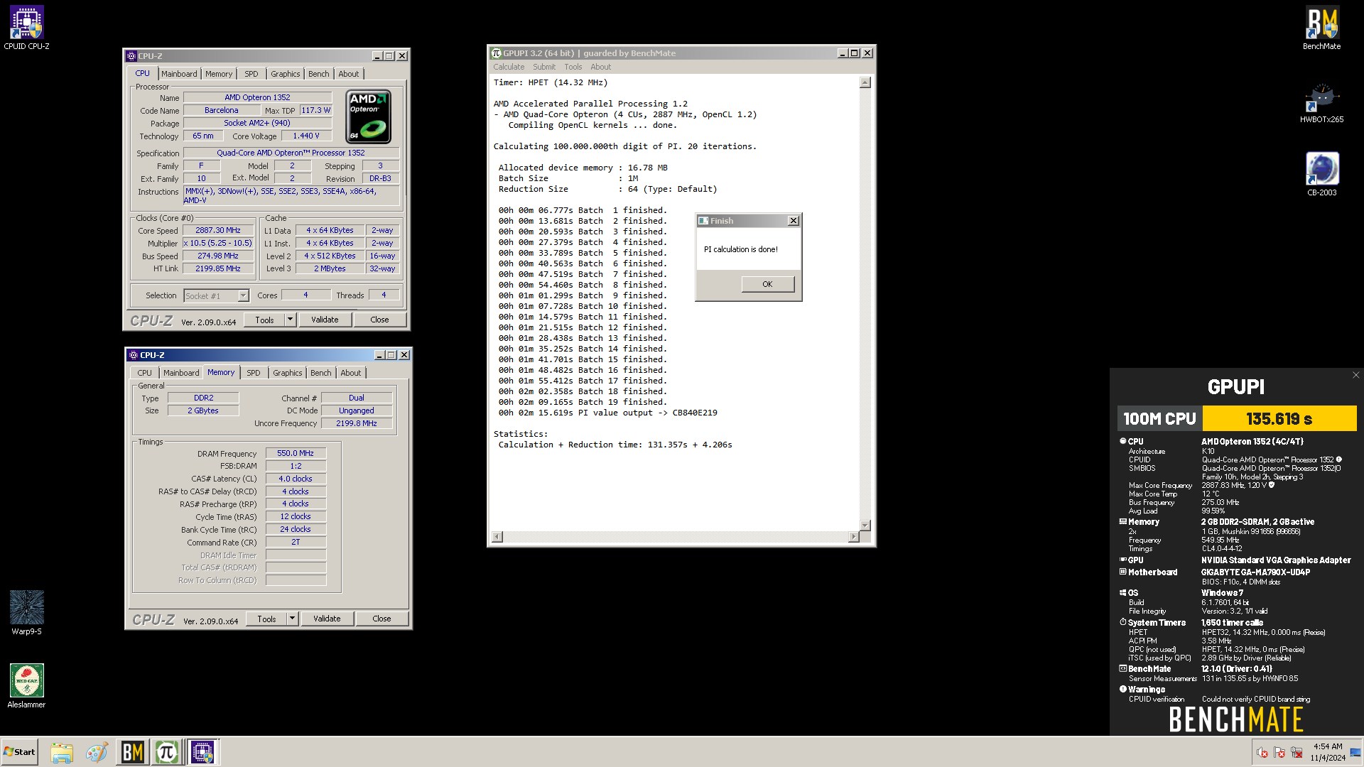Open Bench tab in bottom CPU-Z
This screenshot has height=767, width=1364.
click(321, 373)
